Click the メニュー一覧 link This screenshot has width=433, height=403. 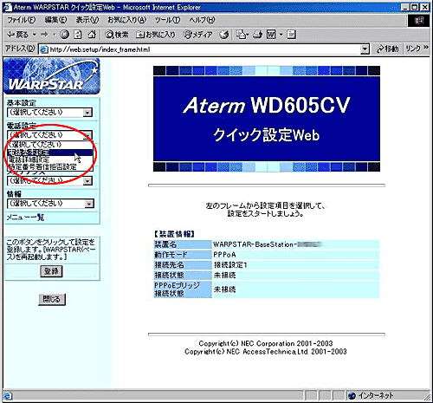point(25,218)
